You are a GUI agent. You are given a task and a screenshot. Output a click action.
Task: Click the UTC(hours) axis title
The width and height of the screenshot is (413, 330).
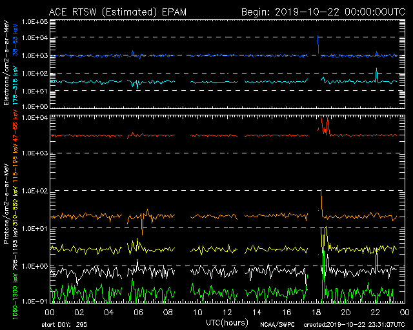pyautogui.click(x=226, y=321)
